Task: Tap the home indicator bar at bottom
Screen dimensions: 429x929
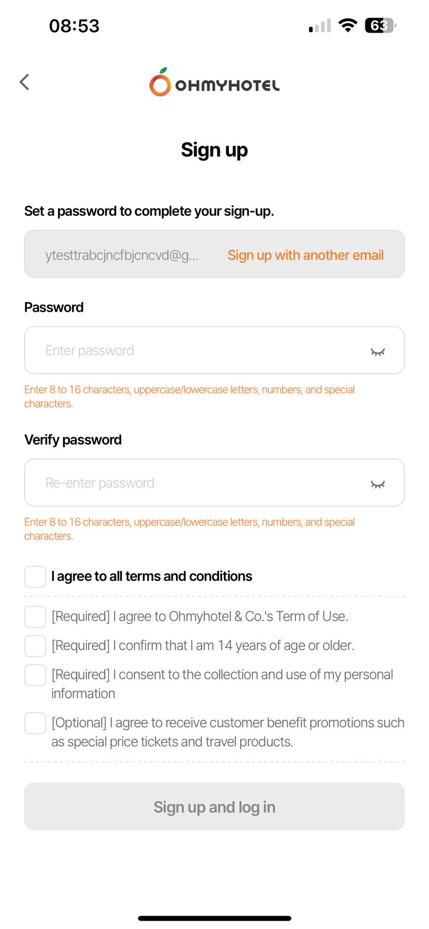Action: click(x=214, y=918)
